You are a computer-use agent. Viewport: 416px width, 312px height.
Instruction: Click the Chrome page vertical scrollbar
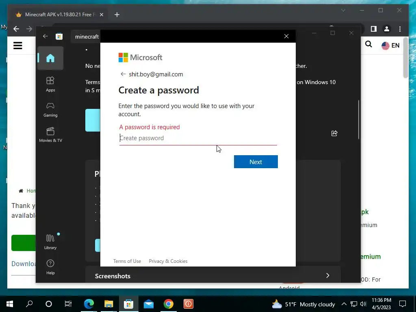[x=405, y=58]
